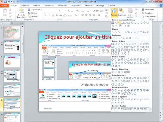The image size is (163, 122).
Task: Pick the star in recently used shapes
Action: [x=128, y=26]
